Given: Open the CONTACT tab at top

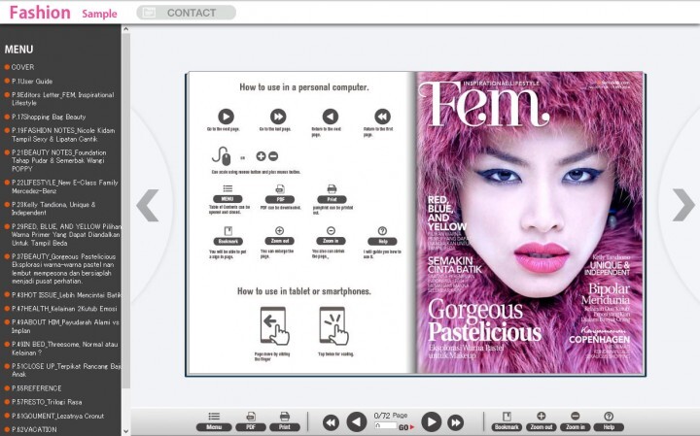Looking at the screenshot, I should pos(186,13).
